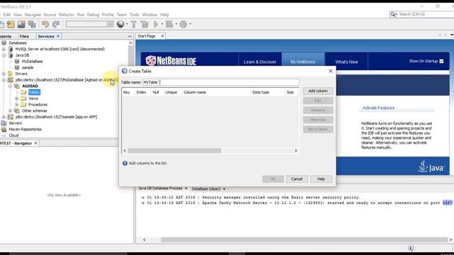Viewport: 454px width, 255px height.
Task: Click the MySQL Server node icon
Action: pyautogui.click(x=11, y=49)
